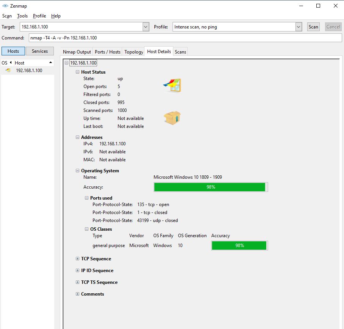Click the Open ports value 5
The width and height of the screenshot is (344, 329).
click(x=119, y=87)
